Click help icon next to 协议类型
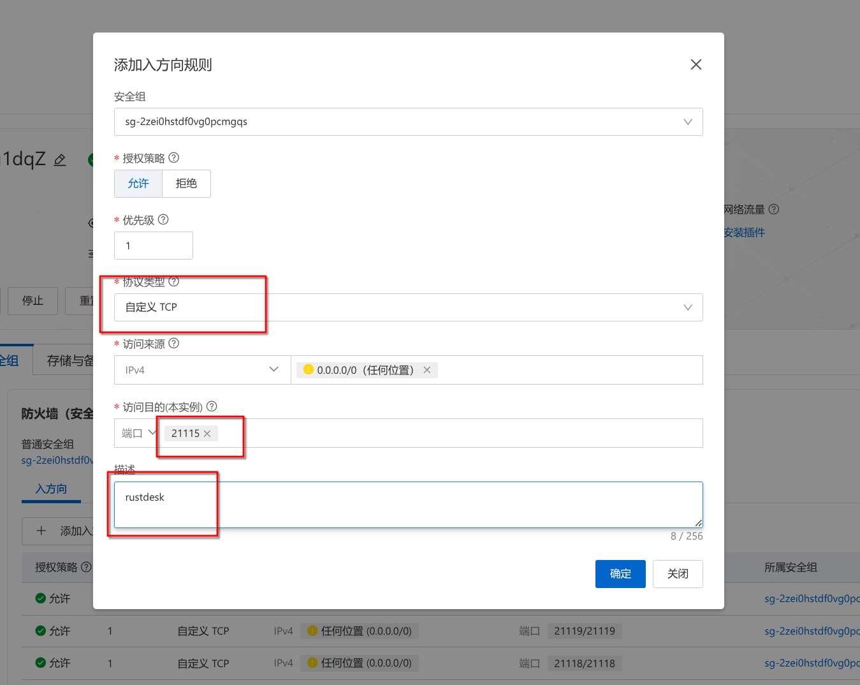This screenshot has height=685, width=860. [173, 281]
